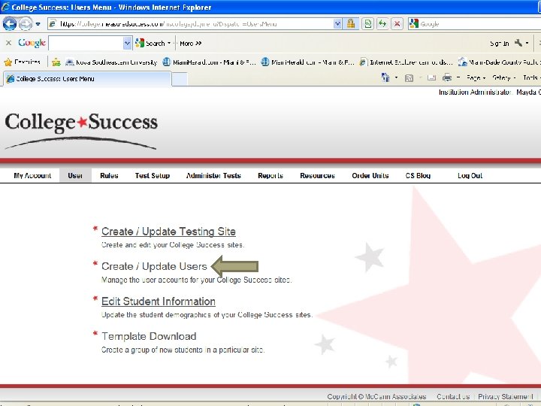
Task: Open the Template Download link
Action: pyautogui.click(x=149, y=336)
